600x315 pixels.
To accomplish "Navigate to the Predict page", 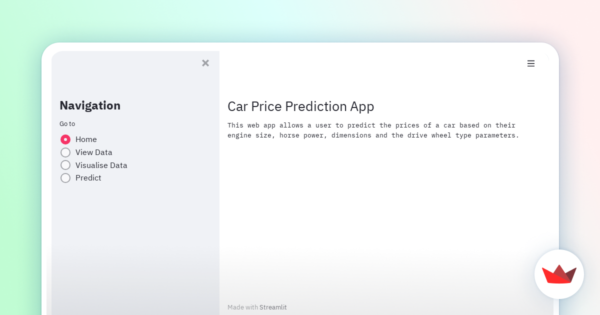I will 88,177.
